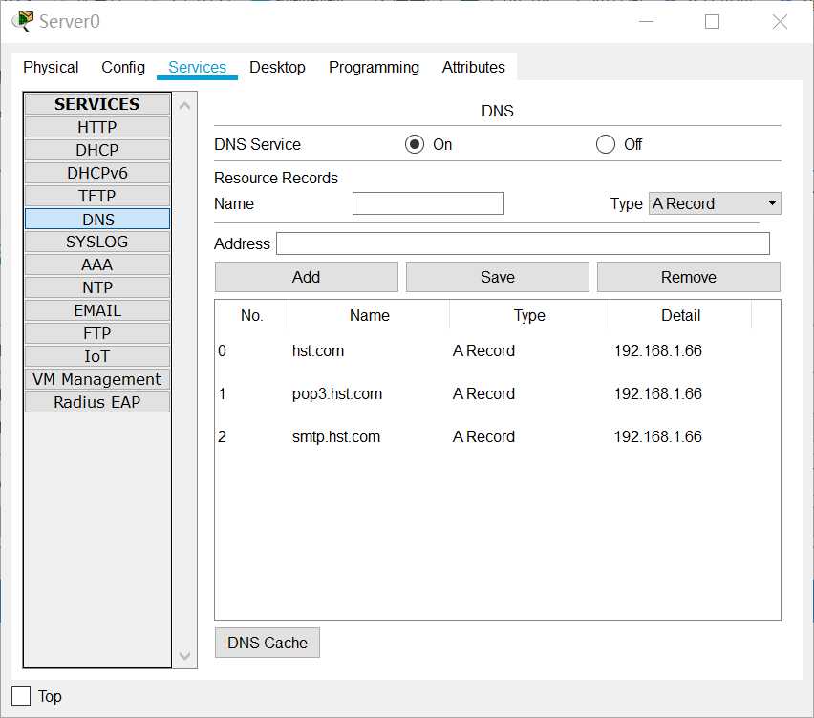
Task: Click the Add record button
Action: click(x=307, y=277)
